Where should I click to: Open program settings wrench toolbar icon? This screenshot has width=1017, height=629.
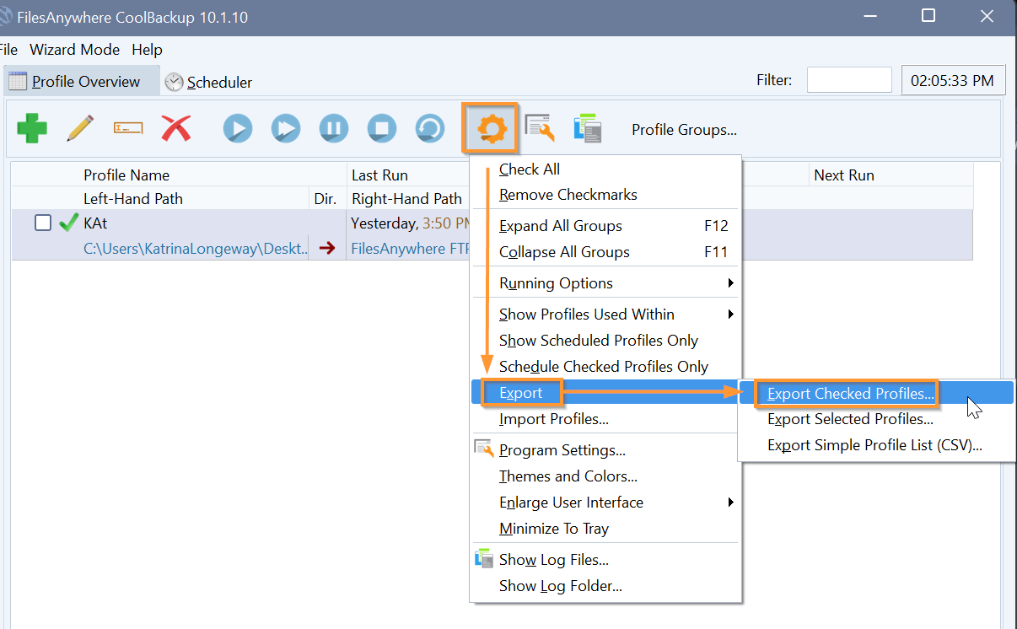pos(540,128)
